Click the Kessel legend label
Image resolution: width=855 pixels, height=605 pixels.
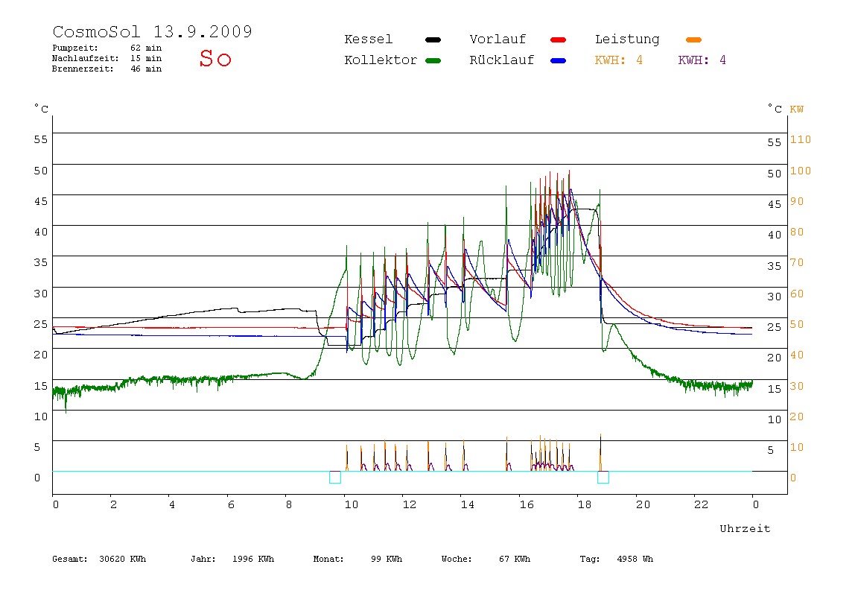[x=368, y=39]
